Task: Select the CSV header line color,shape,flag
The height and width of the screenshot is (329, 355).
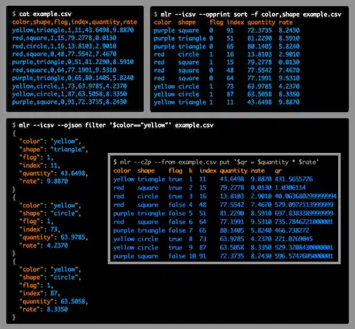Action: click(75, 22)
